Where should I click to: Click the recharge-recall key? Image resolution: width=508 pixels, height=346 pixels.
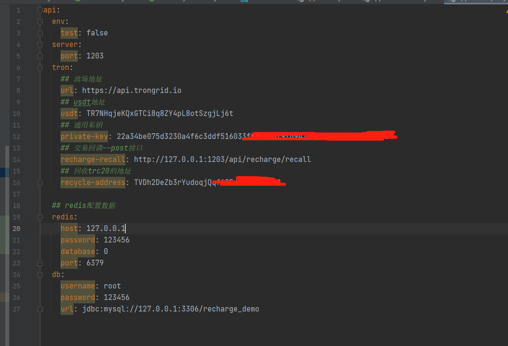point(93,160)
